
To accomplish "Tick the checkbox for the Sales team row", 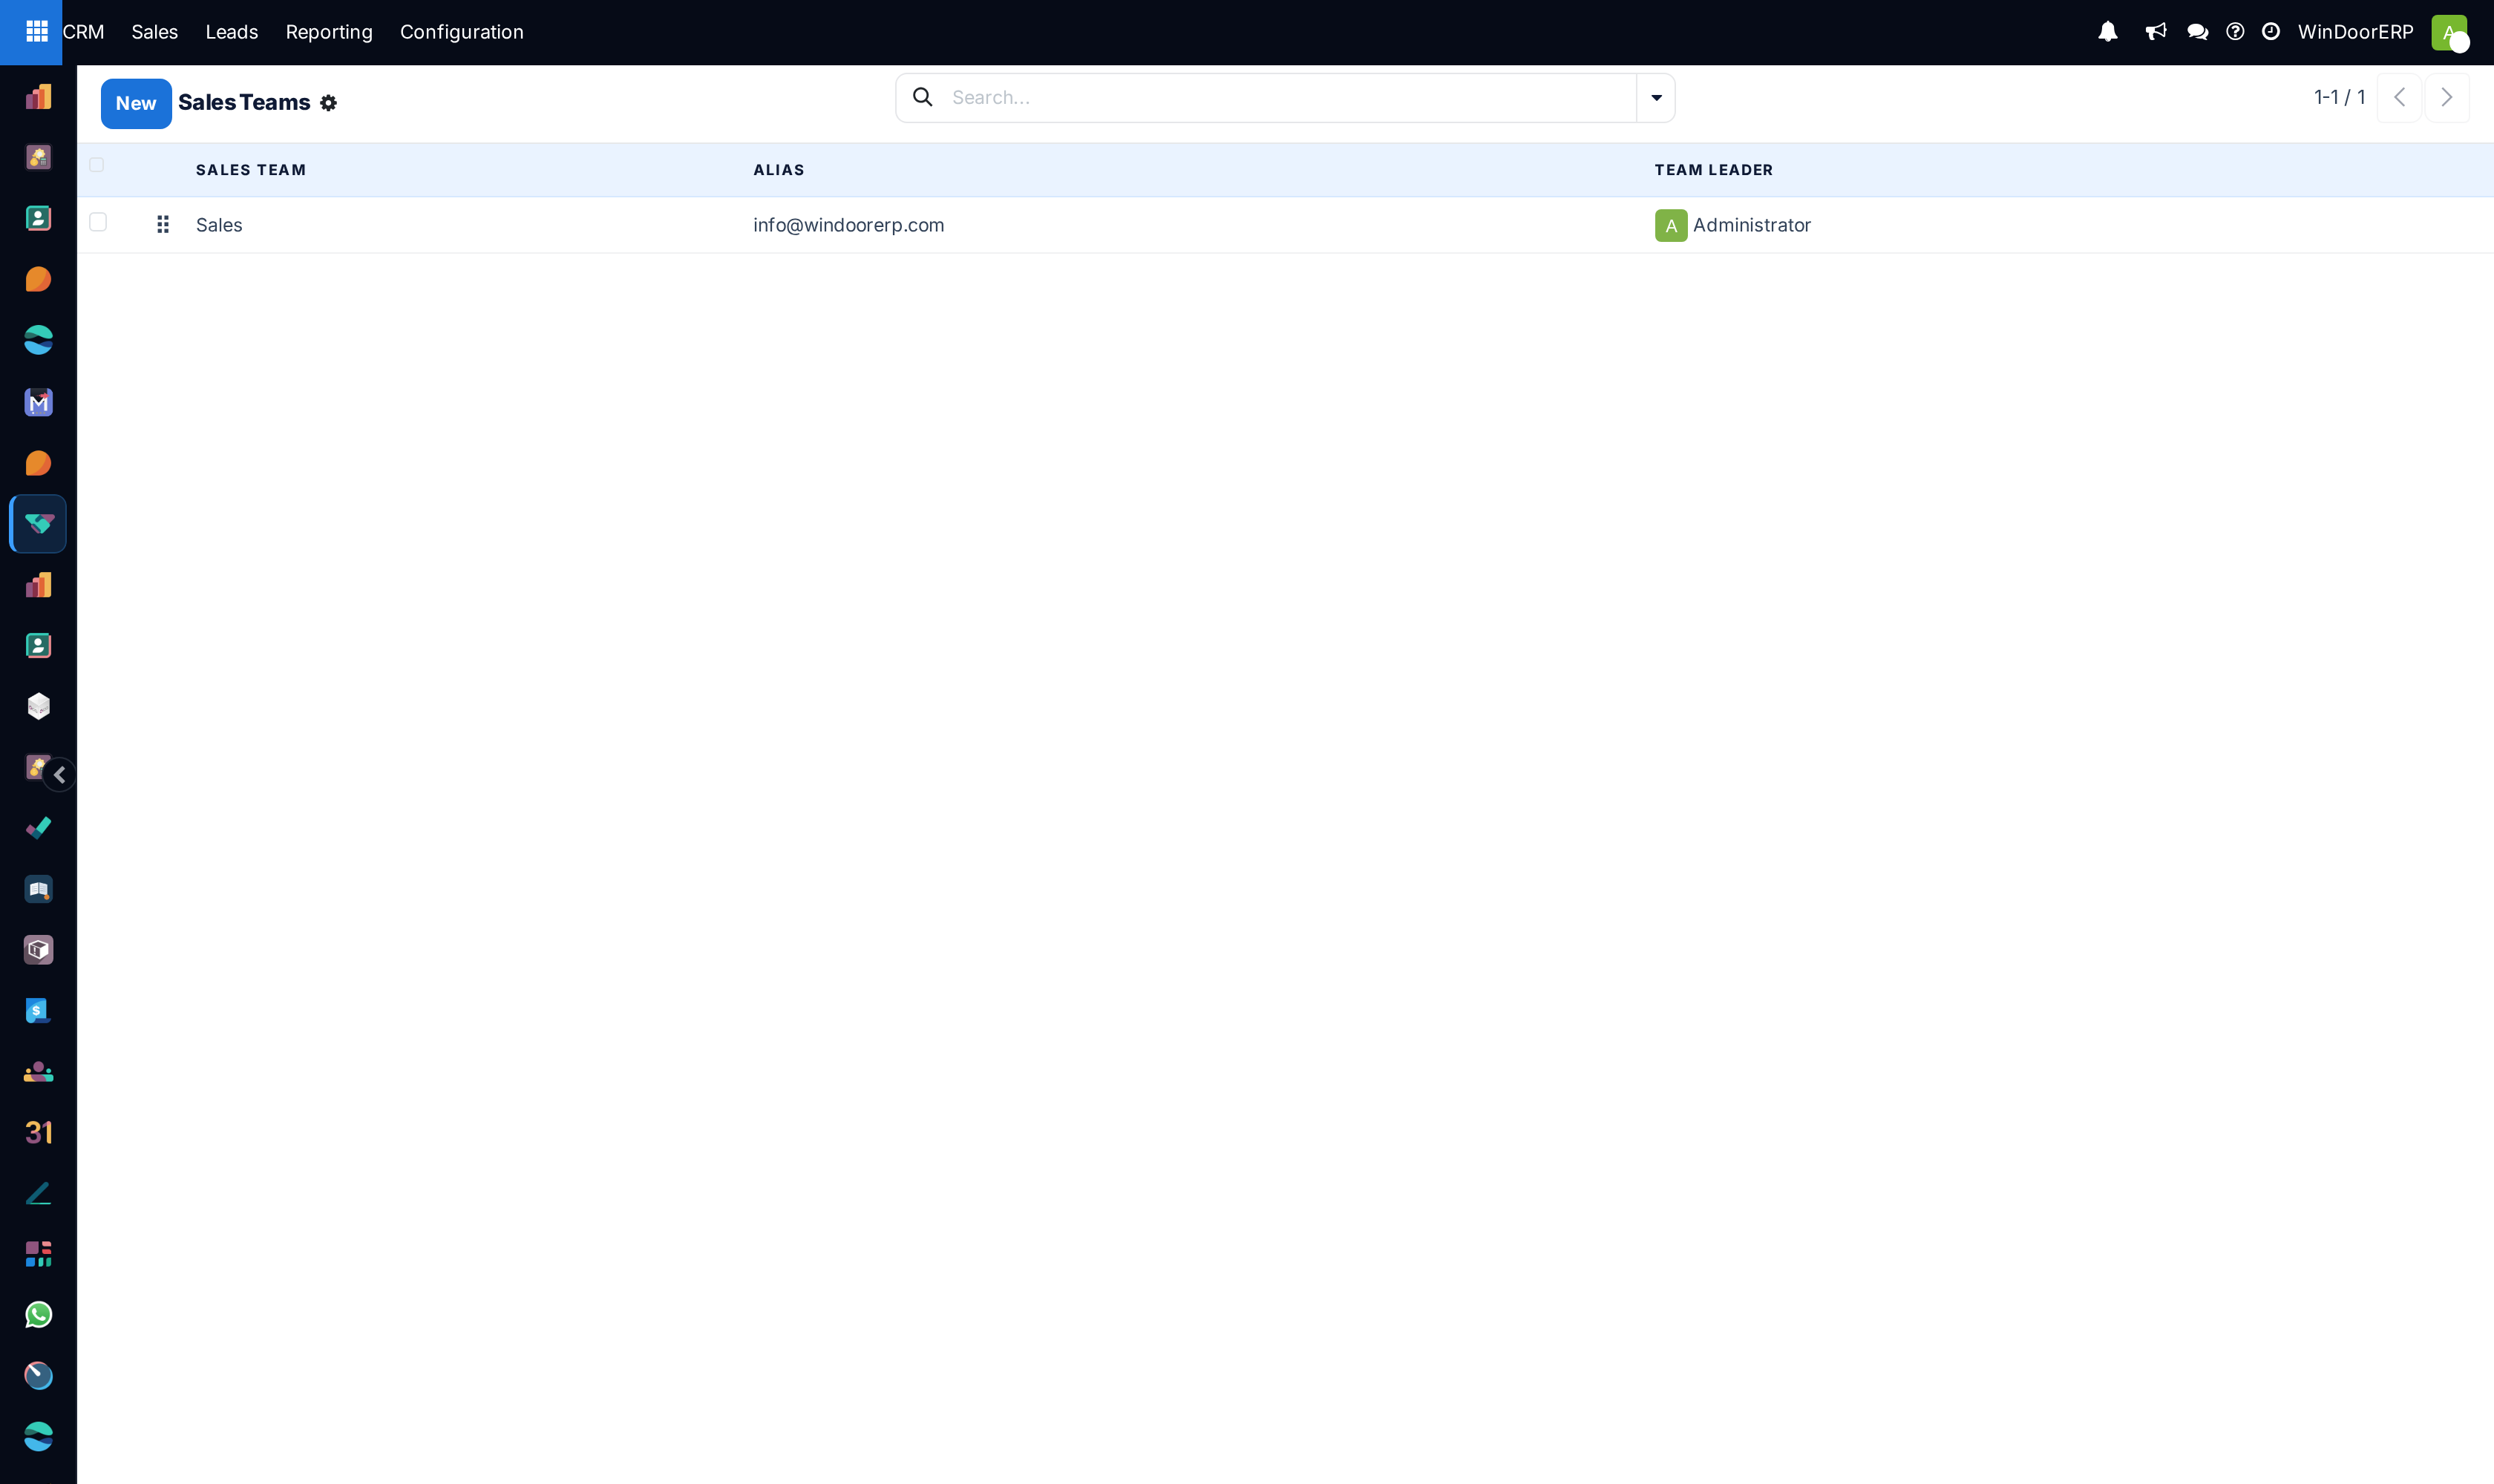I will (98, 222).
